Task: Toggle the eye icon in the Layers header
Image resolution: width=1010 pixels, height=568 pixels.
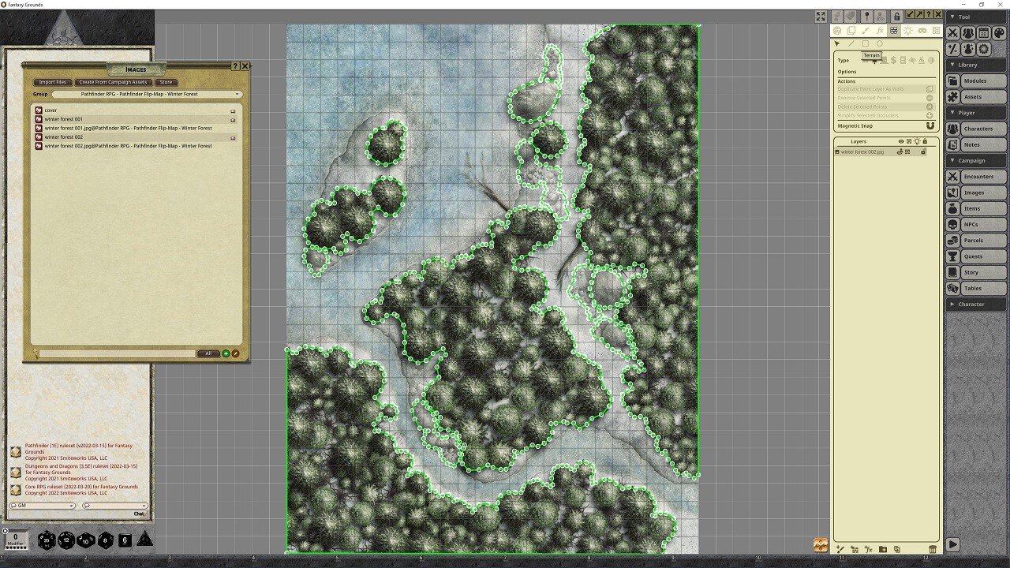Action: [x=901, y=141]
